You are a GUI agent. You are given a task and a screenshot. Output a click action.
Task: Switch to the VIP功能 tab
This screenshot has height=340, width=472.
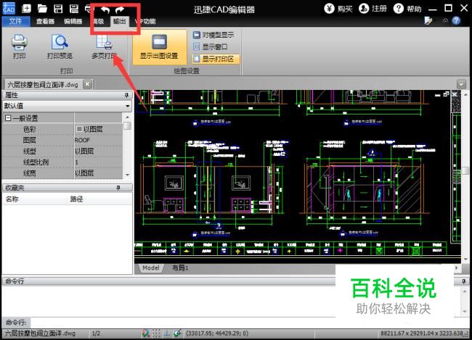145,21
